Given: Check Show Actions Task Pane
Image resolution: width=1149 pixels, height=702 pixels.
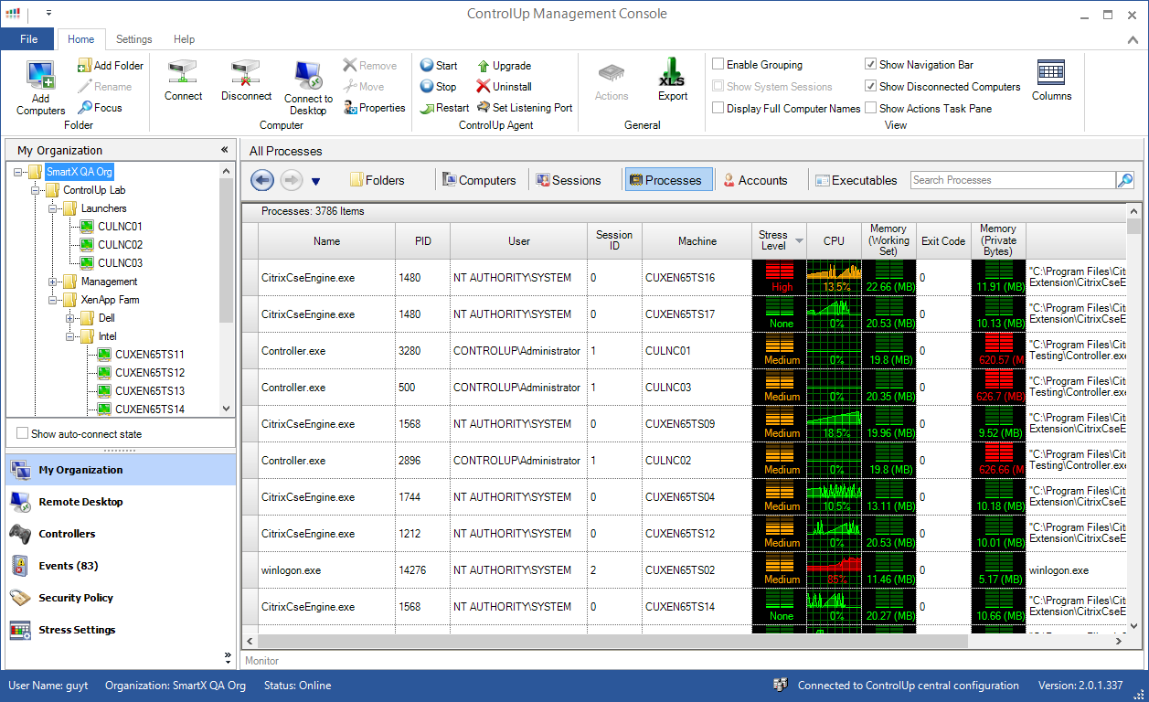Looking at the screenshot, I should [871, 108].
